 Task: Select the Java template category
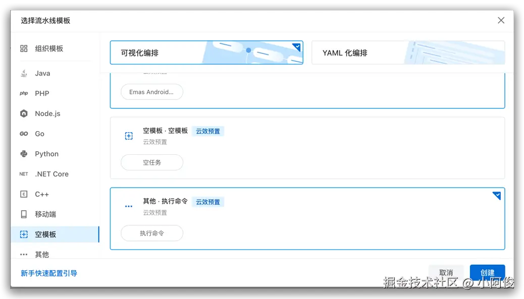point(55,73)
